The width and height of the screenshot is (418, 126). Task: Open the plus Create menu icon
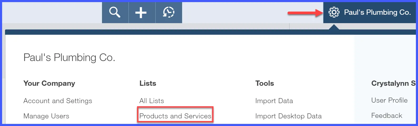[x=141, y=12]
